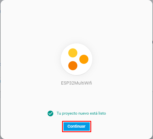Click the 'Wifi' ending of project name
153x139 pixels.
point(88,83)
